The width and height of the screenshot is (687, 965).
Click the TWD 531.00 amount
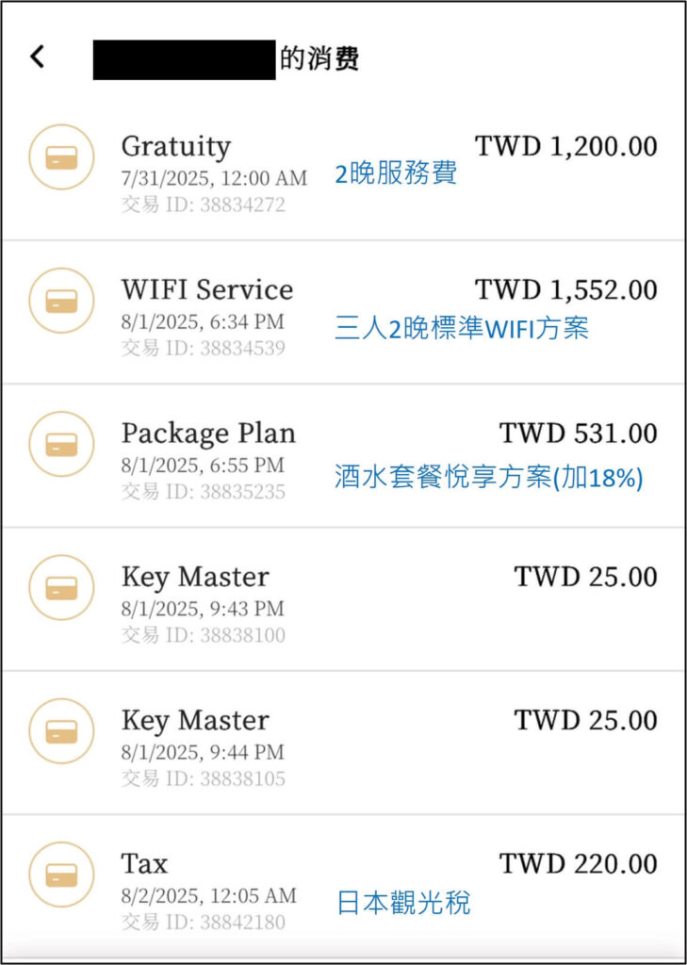[578, 433]
